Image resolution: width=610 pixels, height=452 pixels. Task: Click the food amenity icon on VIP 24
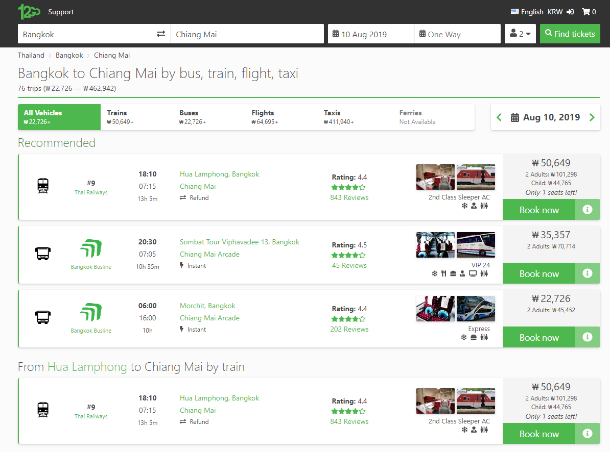coord(444,274)
